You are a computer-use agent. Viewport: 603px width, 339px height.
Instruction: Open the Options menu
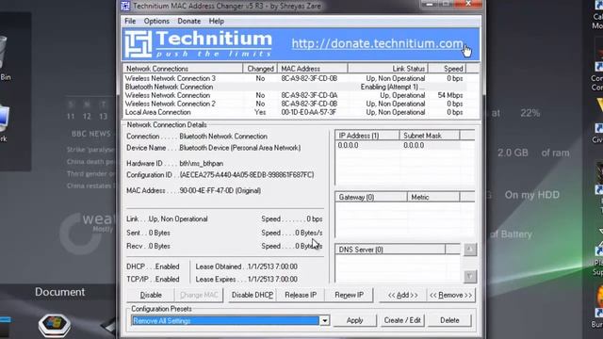(x=156, y=21)
